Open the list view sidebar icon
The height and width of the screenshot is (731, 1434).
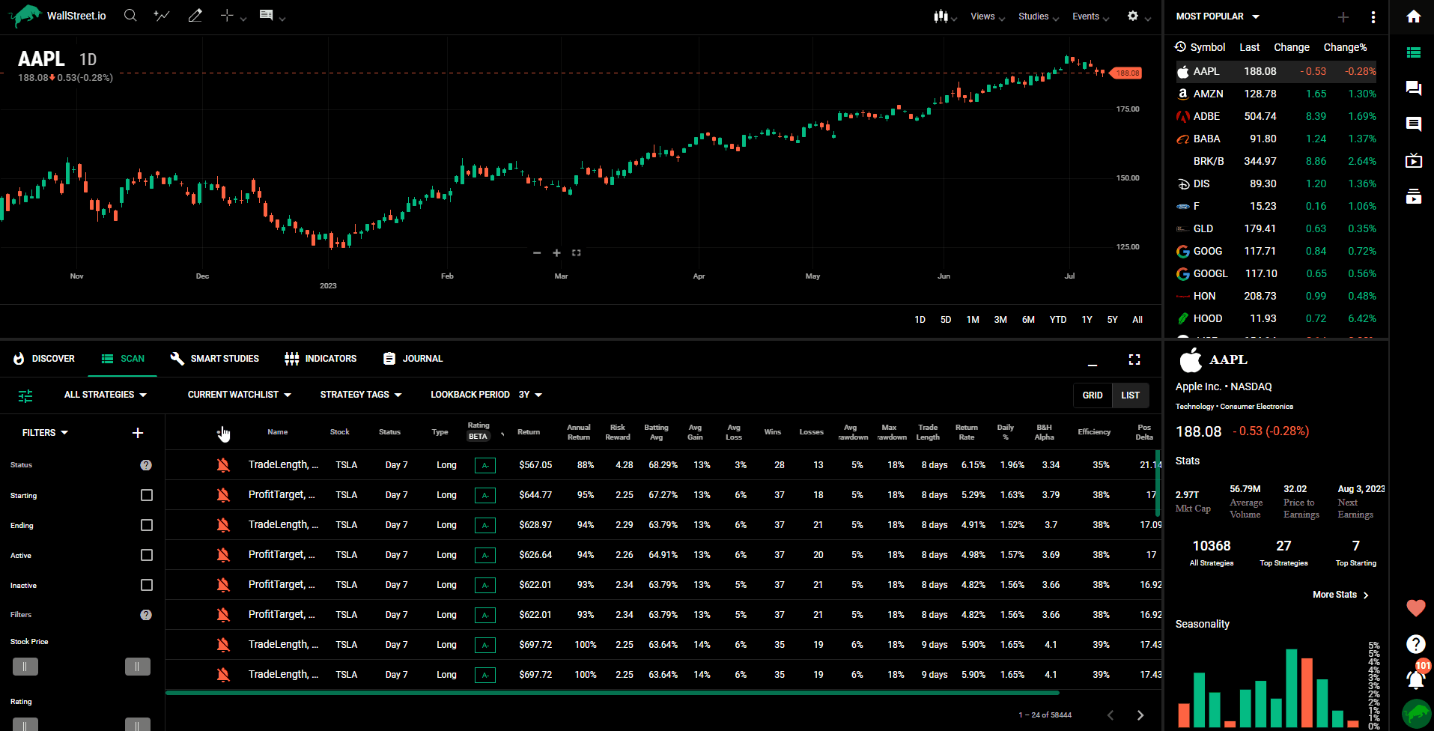[x=1414, y=52]
